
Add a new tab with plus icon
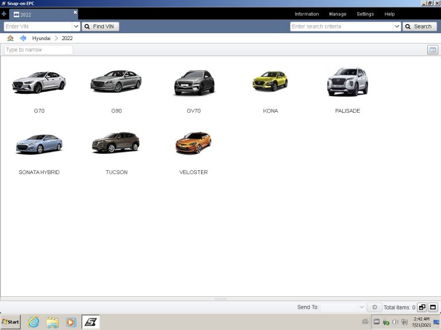tap(4, 14)
